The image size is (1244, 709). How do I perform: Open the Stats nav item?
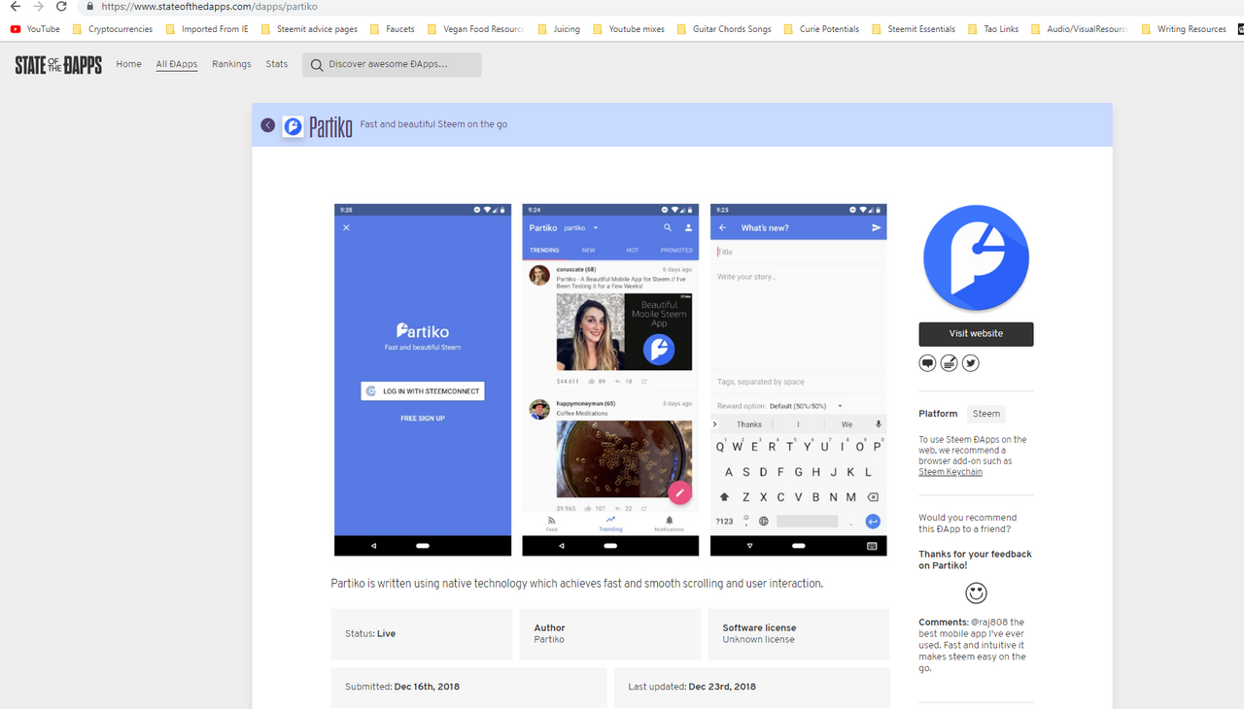(277, 64)
